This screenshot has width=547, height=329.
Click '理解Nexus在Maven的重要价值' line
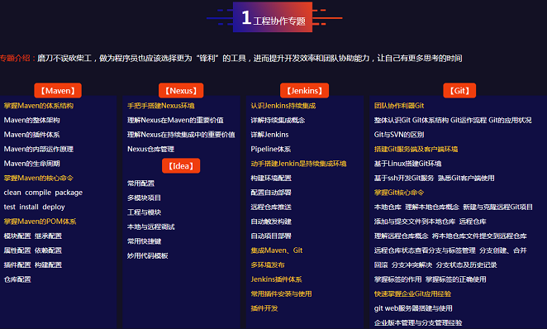(x=175, y=121)
